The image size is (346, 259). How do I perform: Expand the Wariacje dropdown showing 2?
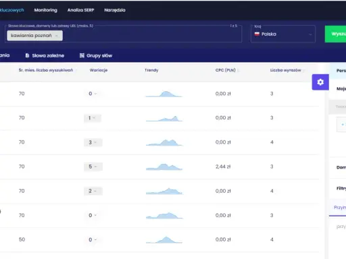(93, 191)
